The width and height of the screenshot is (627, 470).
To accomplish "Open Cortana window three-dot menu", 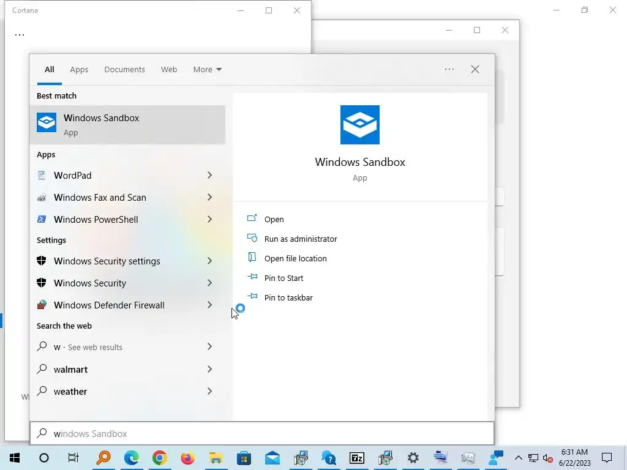I will (x=20, y=35).
